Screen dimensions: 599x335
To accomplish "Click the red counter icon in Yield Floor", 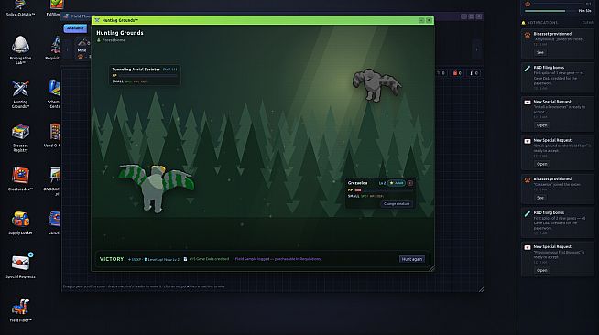I will click(x=455, y=73).
